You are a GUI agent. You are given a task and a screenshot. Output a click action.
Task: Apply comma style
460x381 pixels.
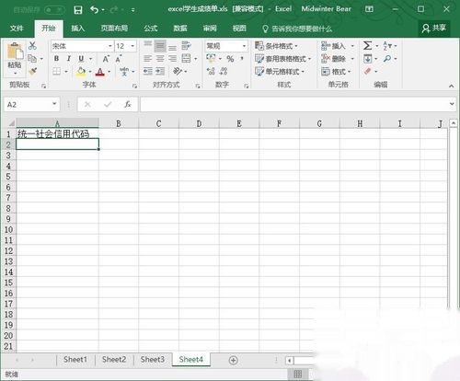(242, 58)
